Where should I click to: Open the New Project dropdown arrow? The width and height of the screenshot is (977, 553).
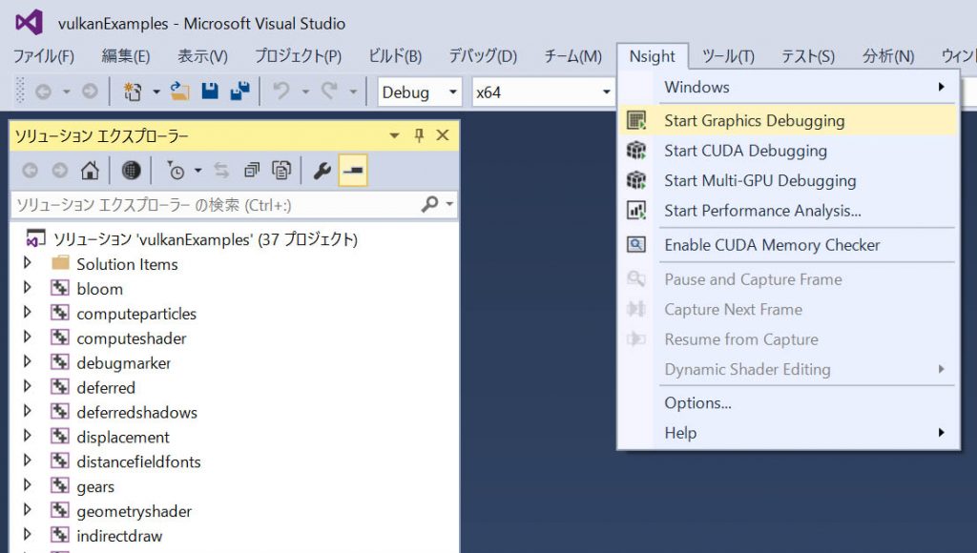coord(156,92)
